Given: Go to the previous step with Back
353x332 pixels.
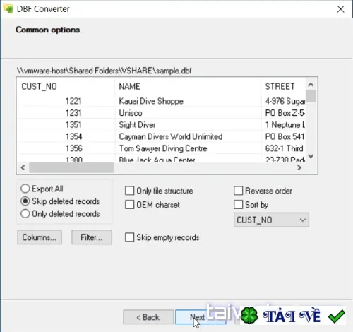Looking at the screenshot, I should [148, 317].
